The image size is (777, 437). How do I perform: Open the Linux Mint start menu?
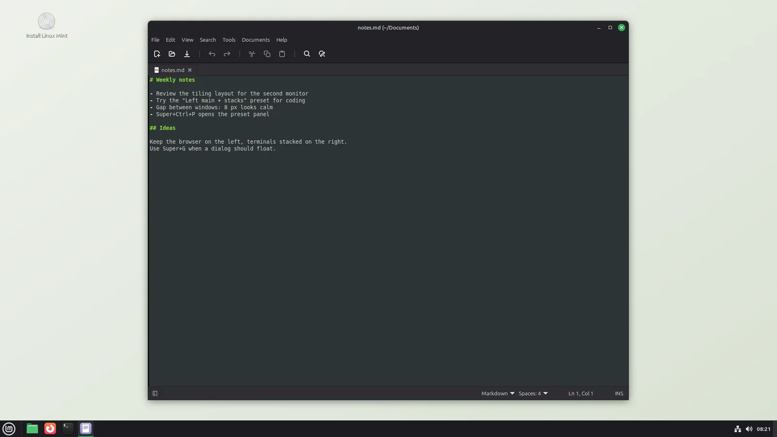[x=9, y=429]
